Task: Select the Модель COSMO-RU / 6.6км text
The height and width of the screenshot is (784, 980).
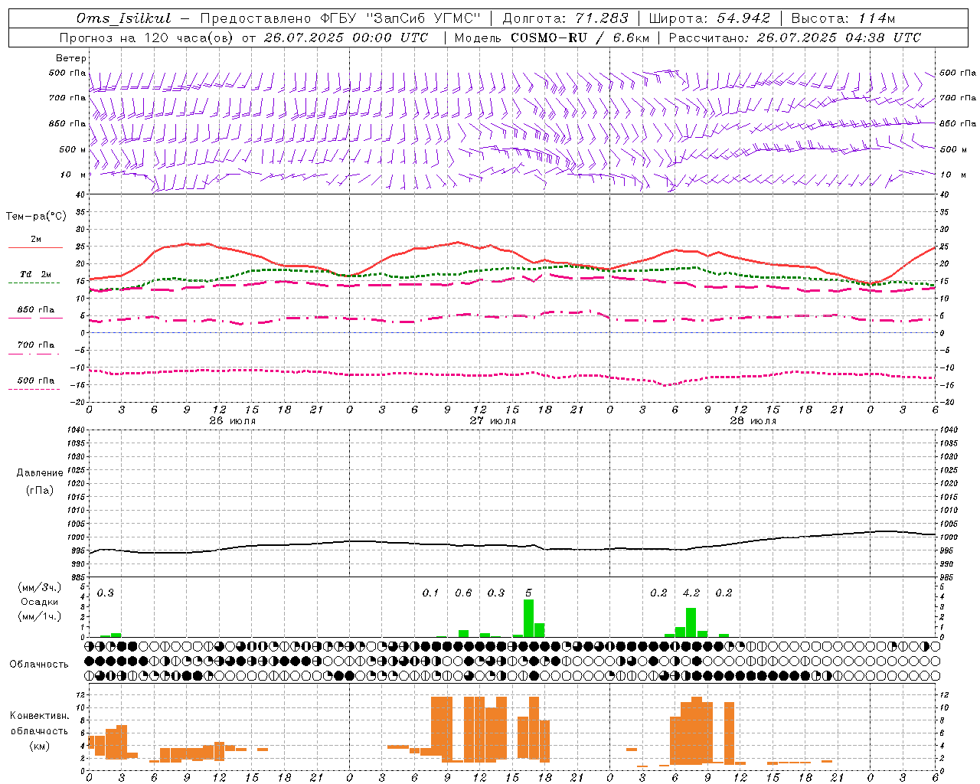Action: 551,38
